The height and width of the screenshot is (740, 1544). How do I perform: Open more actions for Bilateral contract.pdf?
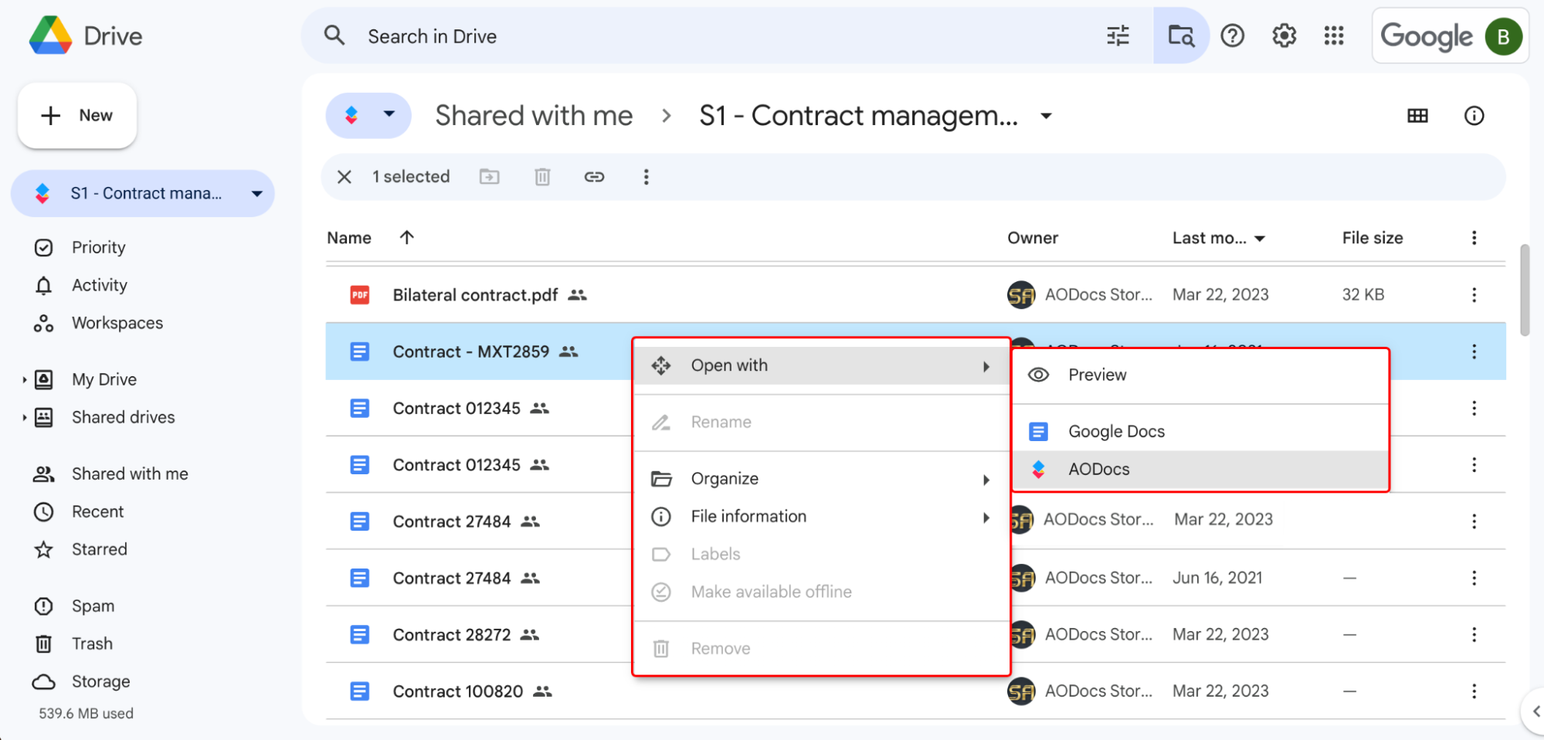point(1474,294)
